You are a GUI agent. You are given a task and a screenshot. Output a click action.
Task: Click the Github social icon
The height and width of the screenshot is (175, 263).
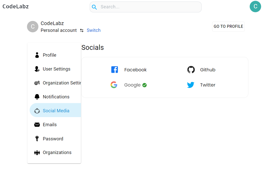point(191,69)
